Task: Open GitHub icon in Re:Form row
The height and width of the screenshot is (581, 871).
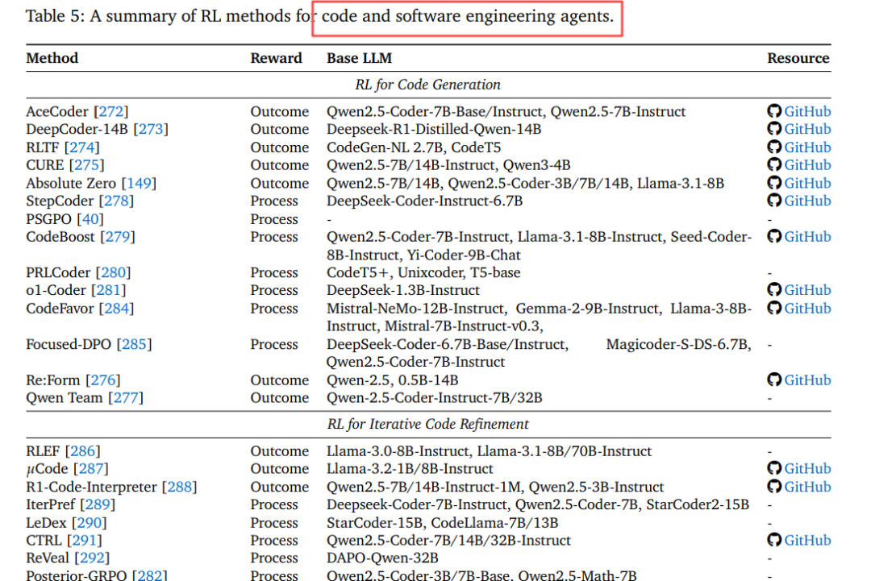Action: 774,380
